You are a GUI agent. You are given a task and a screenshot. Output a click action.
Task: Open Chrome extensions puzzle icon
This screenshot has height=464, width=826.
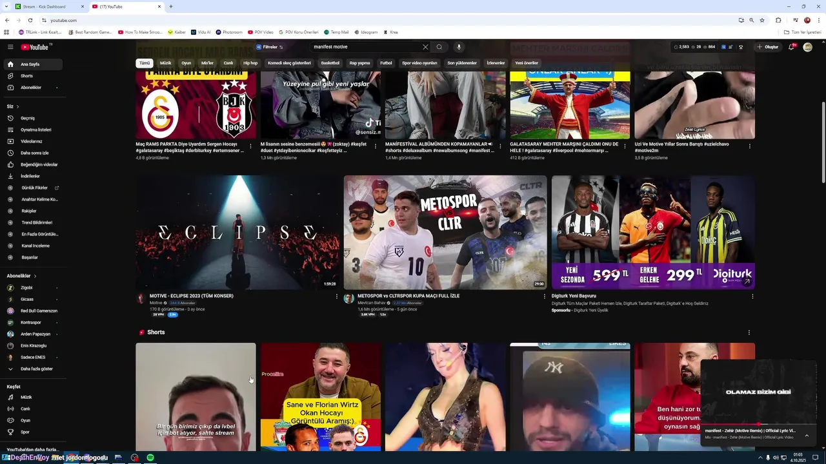tap(778, 21)
